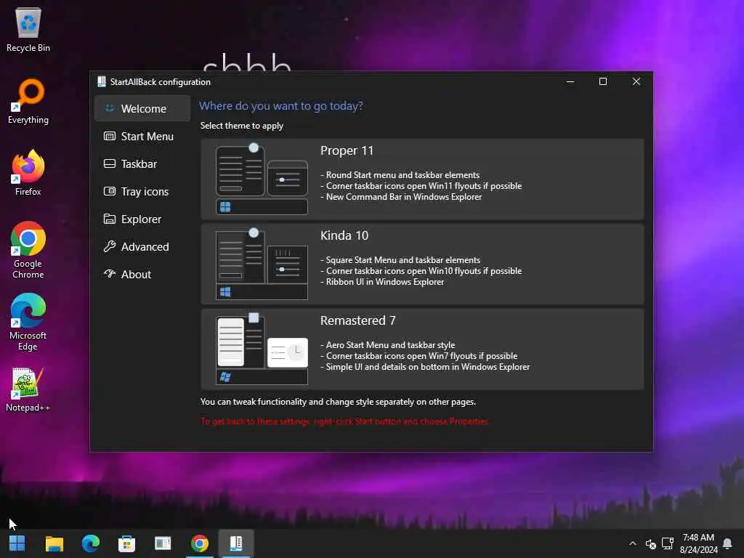Image resolution: width=744 pixels, height=558 pixels.
Task: Select the Google Chrome desktop shortcut
Action: point(28,250)
